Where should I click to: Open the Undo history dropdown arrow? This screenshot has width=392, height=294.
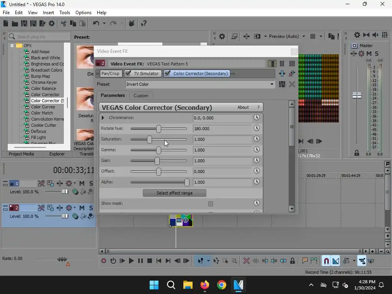pos(104,23)
